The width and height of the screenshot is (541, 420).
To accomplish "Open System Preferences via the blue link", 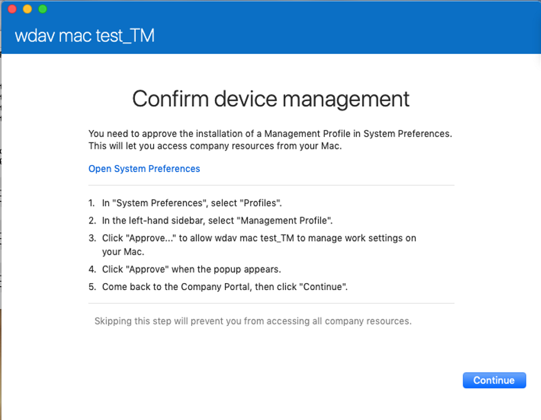I will 144,168.
